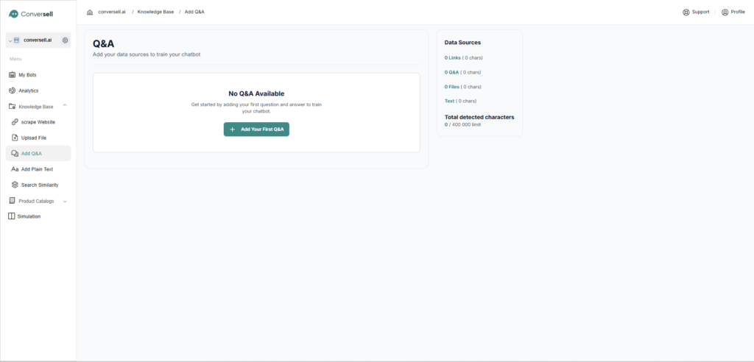This screenshot has width=754, height=362.
Task: Expand the Product Catalogs chevron
Action: click(65, 201)
